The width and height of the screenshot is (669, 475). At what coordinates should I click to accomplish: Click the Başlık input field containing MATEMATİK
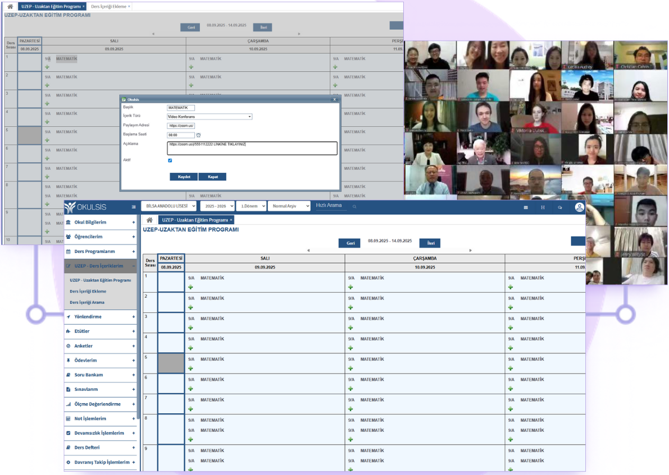click(181, 108)
